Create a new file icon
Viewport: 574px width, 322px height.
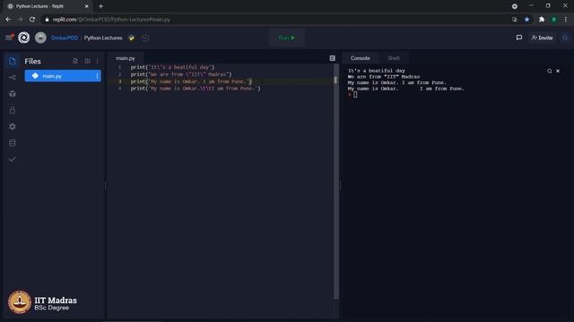click(x=75, y=61)
